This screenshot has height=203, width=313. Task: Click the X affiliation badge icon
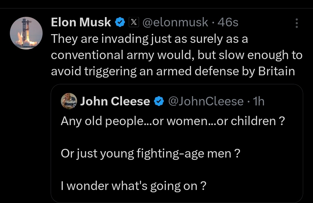(134, 22)
